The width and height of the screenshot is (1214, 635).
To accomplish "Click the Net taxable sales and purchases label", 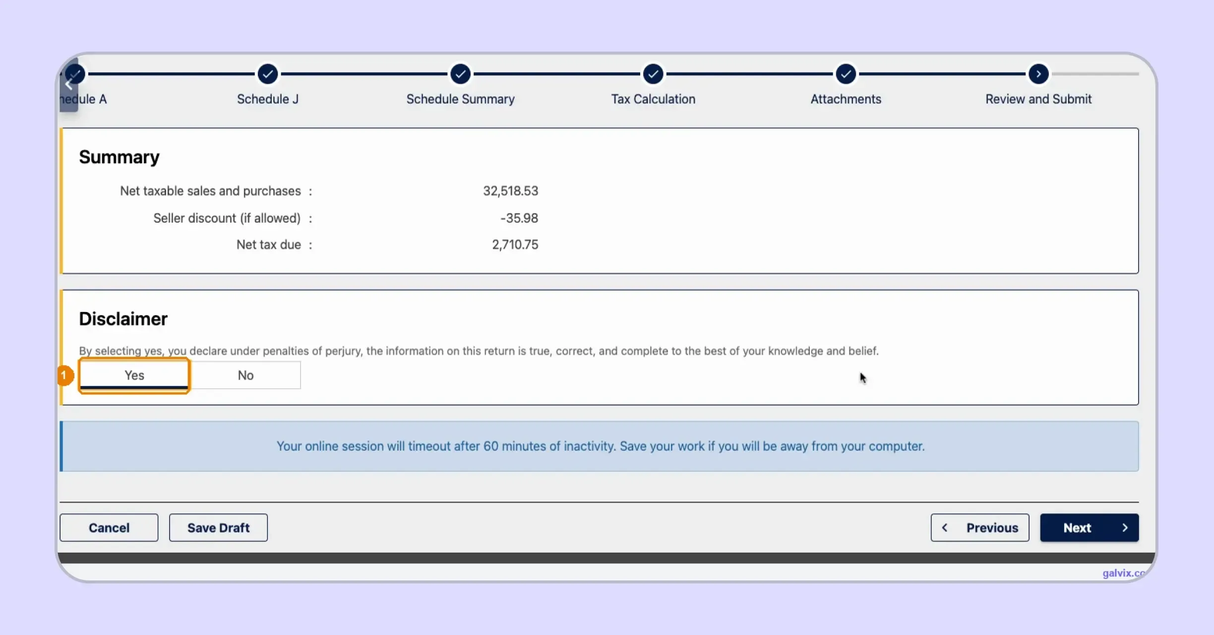I will pos(210,191).
